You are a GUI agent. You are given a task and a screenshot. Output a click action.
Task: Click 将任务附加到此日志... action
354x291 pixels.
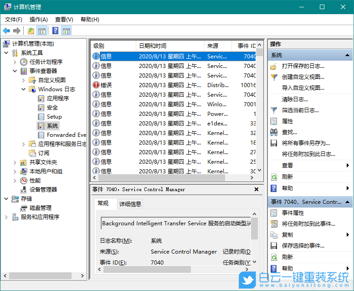308,154
